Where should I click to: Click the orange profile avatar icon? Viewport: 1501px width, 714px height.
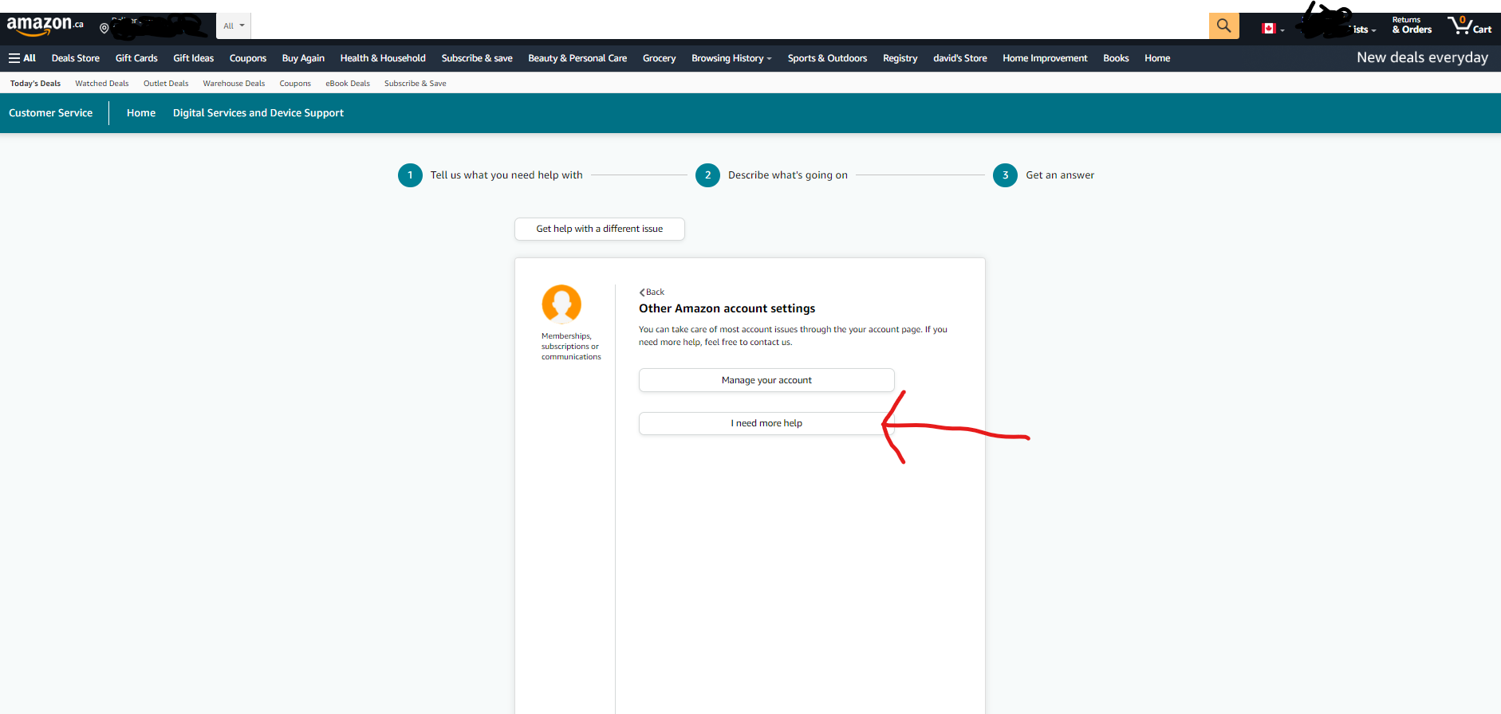click(x=561, y=304)
